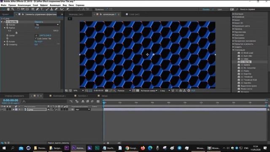Image resolution: width=270 pixels, height=152 pixels.
Task: Click the Center point picker button
Action: [36, 35]
